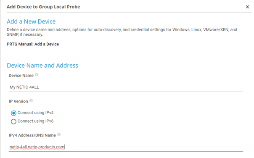Click the IP Version label
This screenshot has height=158, width=254.
(x=19, y=102)
